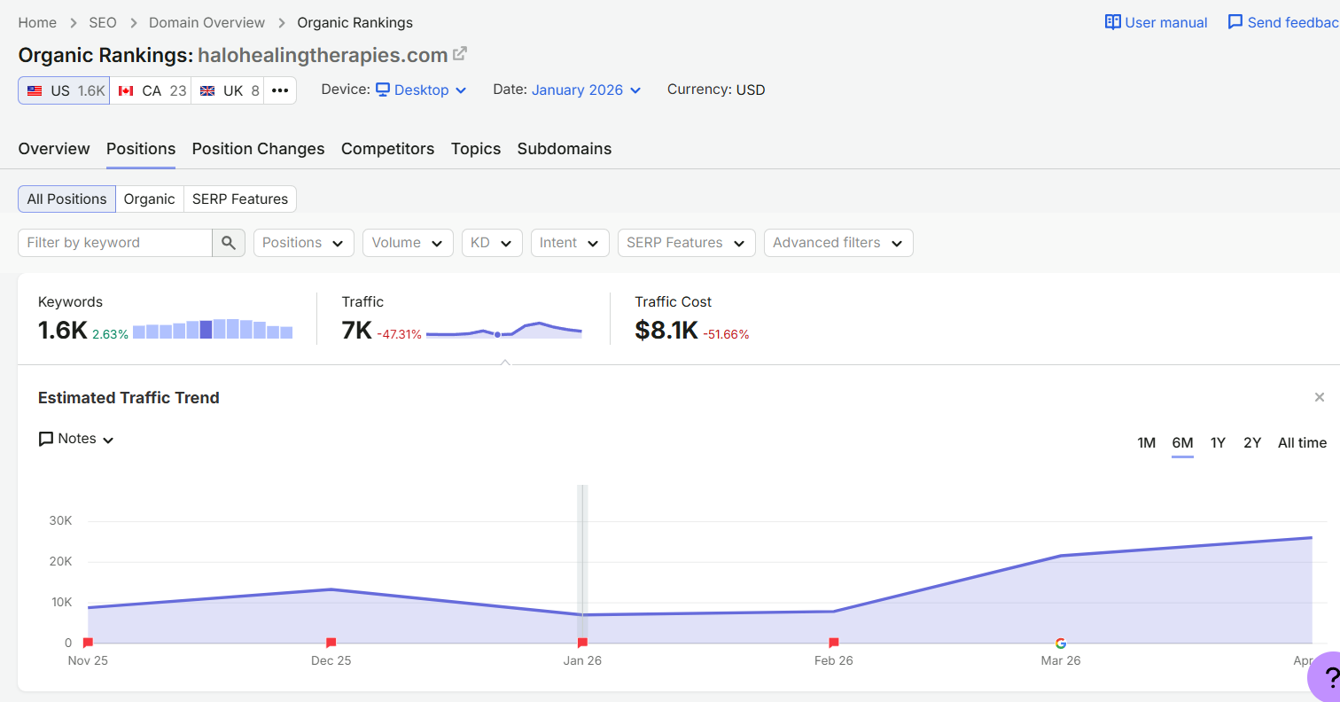
Task: Click the halohealingtherapies.com domain link
Action: pyautogui.click(x=323, y=55)
